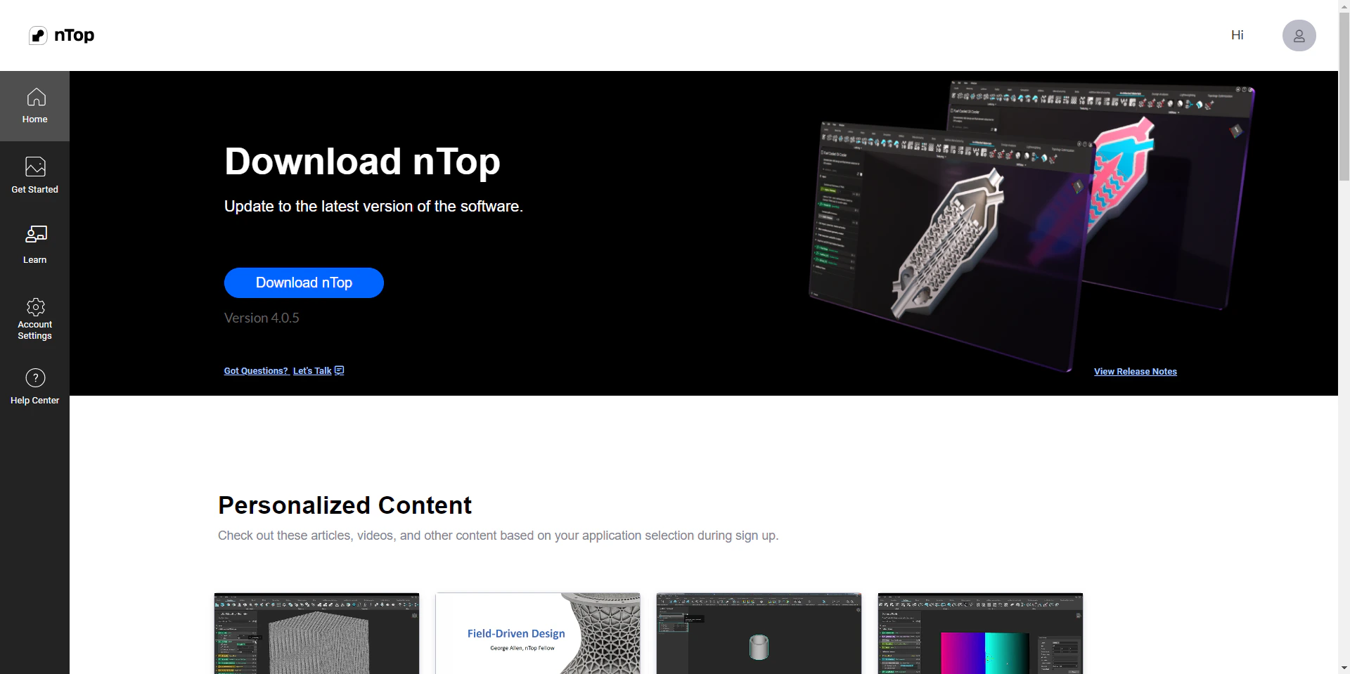Click the scrollbar up arrow
Image resolution: width=1350 pixels, height=674 pixels.
(1344, 6)
